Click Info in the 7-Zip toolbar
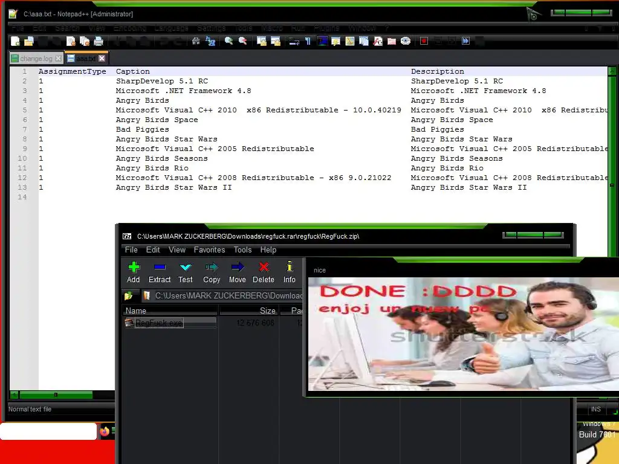Screen dimensions: 619x464 [x=290, y=272]
